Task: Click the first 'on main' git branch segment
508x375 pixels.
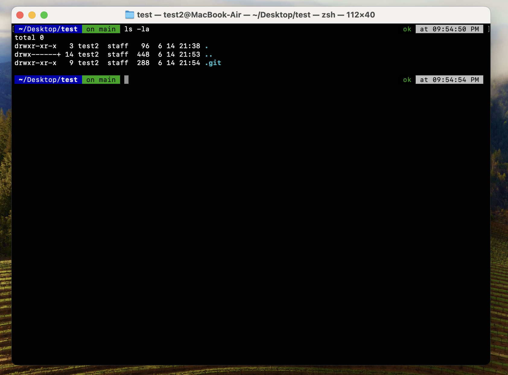Action: pyautogui.click(x=101, y=29)
